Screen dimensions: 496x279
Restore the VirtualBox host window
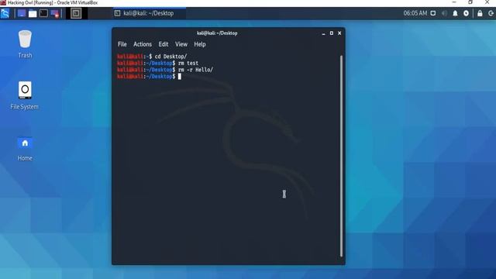pos(470,2)
